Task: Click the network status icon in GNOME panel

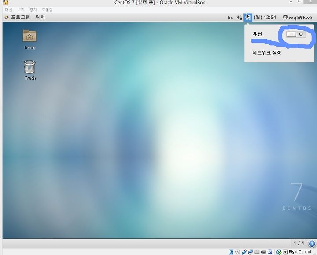Action: [247, 18]
